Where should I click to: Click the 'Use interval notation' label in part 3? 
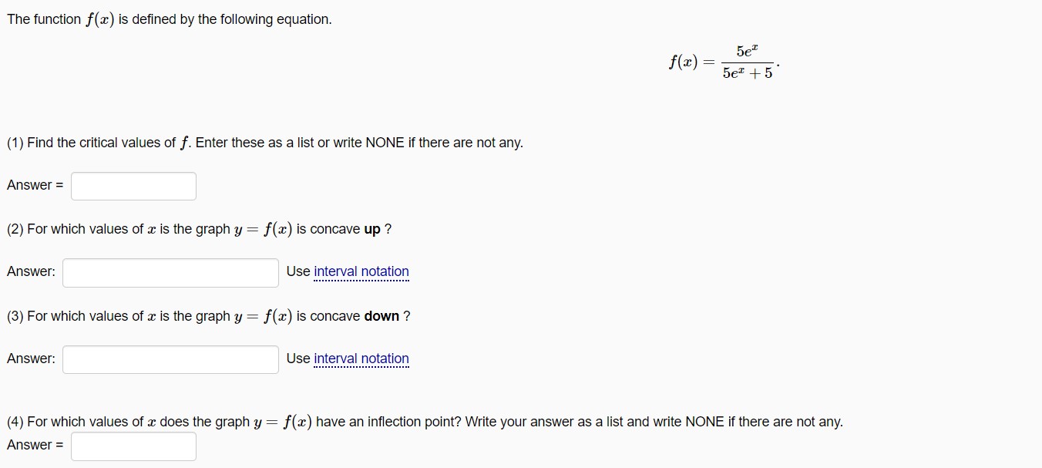pos(347,359)
